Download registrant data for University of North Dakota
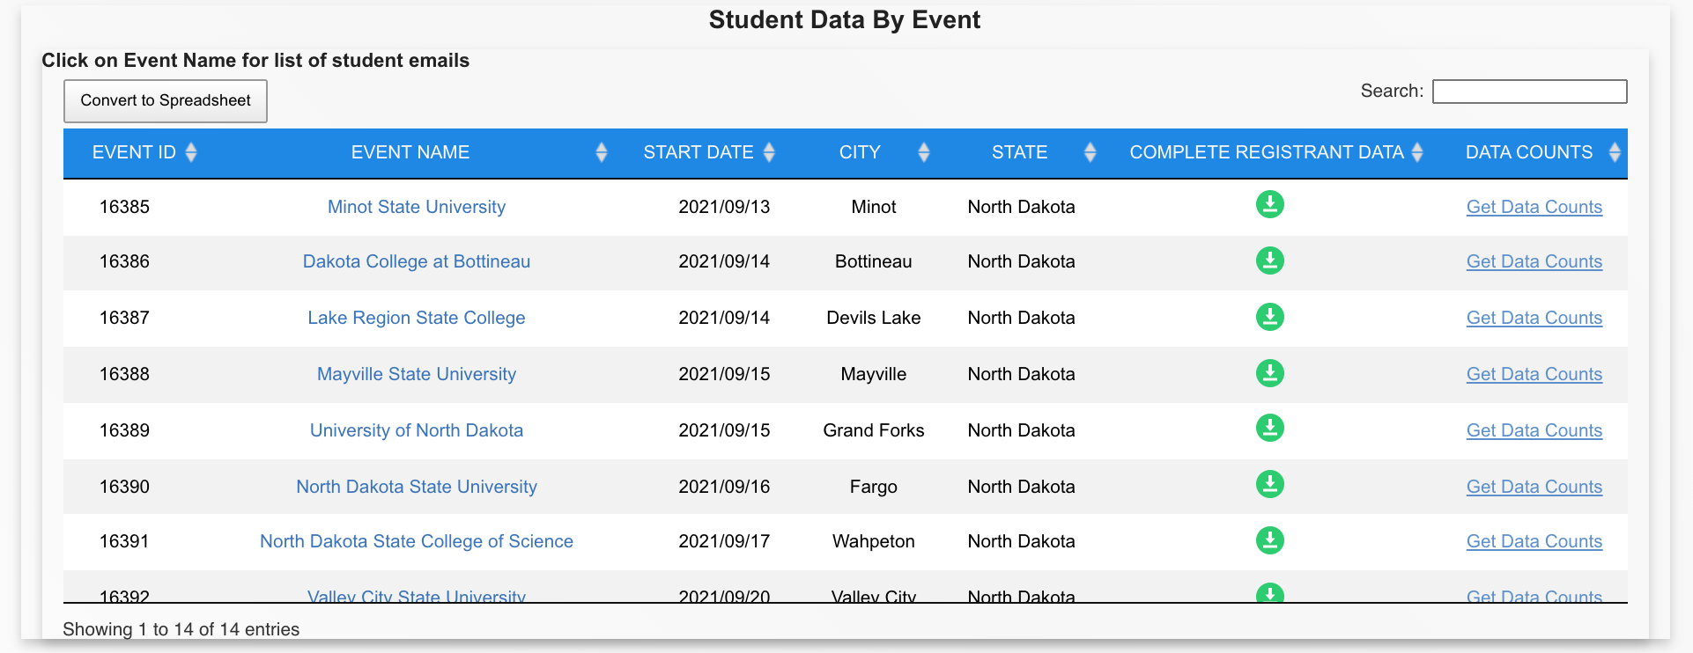 tap(1269, 429)
